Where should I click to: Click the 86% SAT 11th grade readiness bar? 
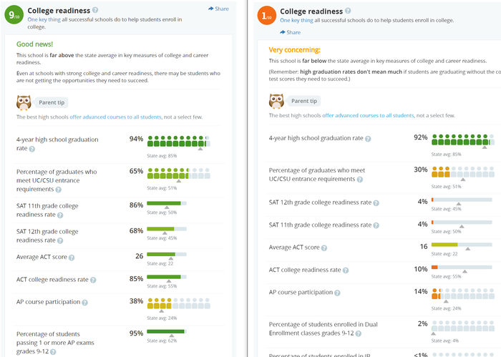(165, 203)
